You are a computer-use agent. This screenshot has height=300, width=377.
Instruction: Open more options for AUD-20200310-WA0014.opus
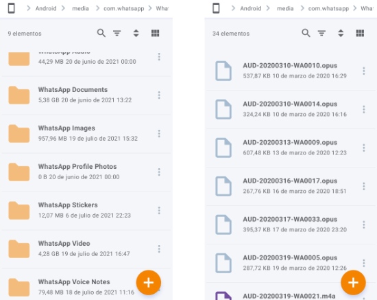(x=364, y=109)
